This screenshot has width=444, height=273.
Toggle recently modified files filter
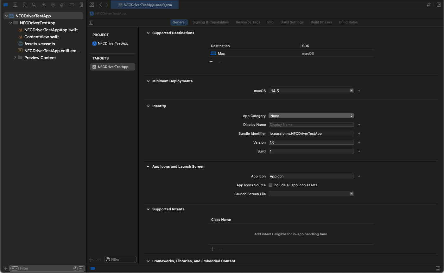[x=75, y=268]
